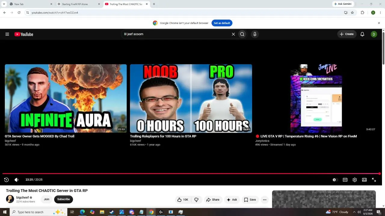The image size is (385, 216).
Task: Open 'GTA Server Owner Gets MOGGED' title
Action: [x=40, y=136]
